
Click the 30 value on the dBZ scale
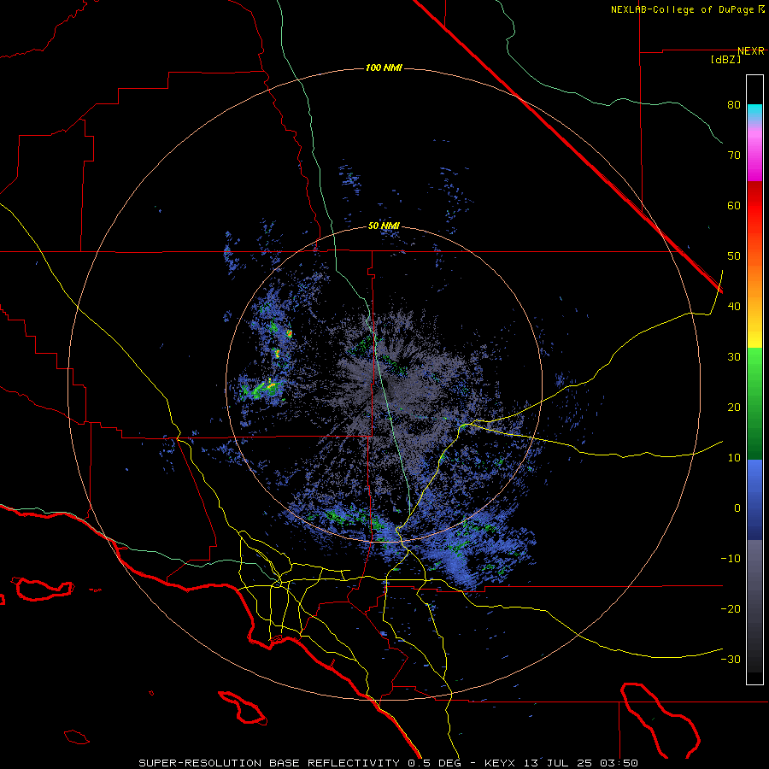click(734, 357)
